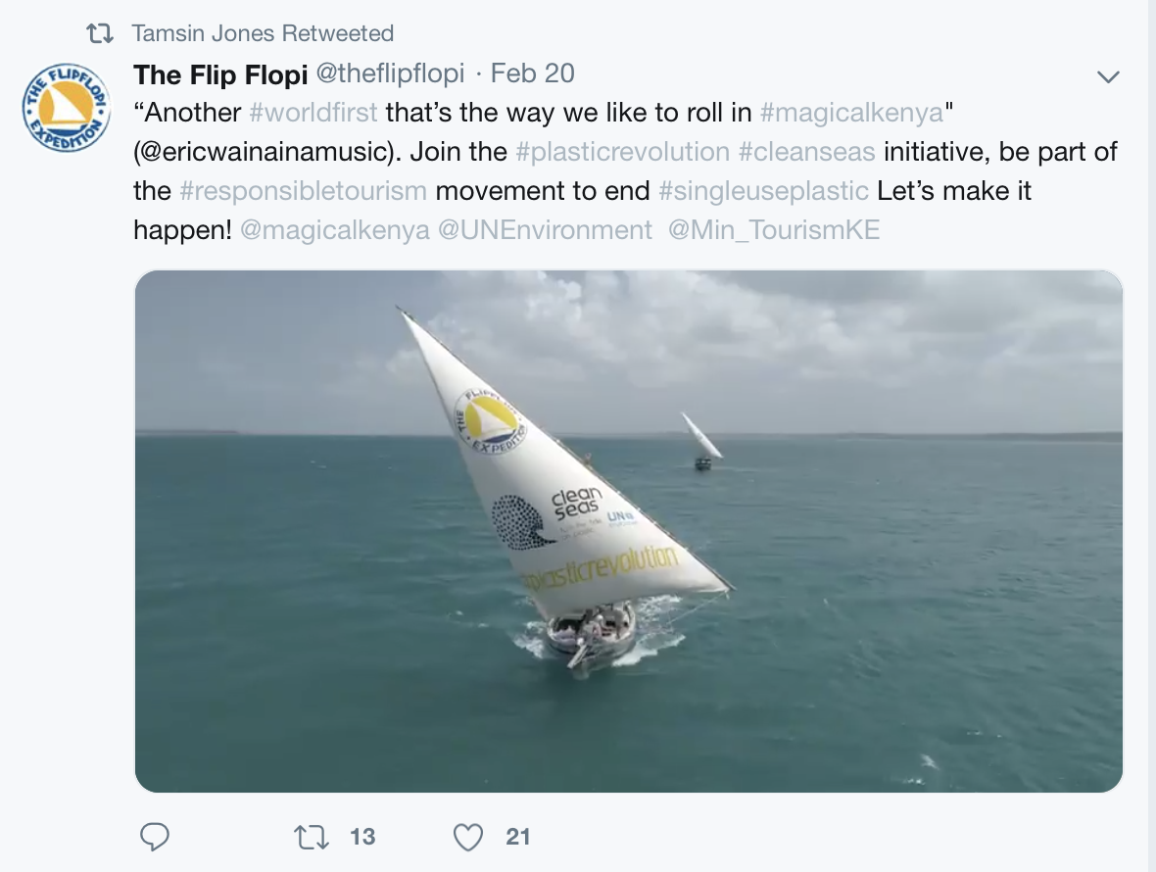Retweet the Flip Flopi tweet
This screenshot has width=1156, height=872.
tap(312, 838)
